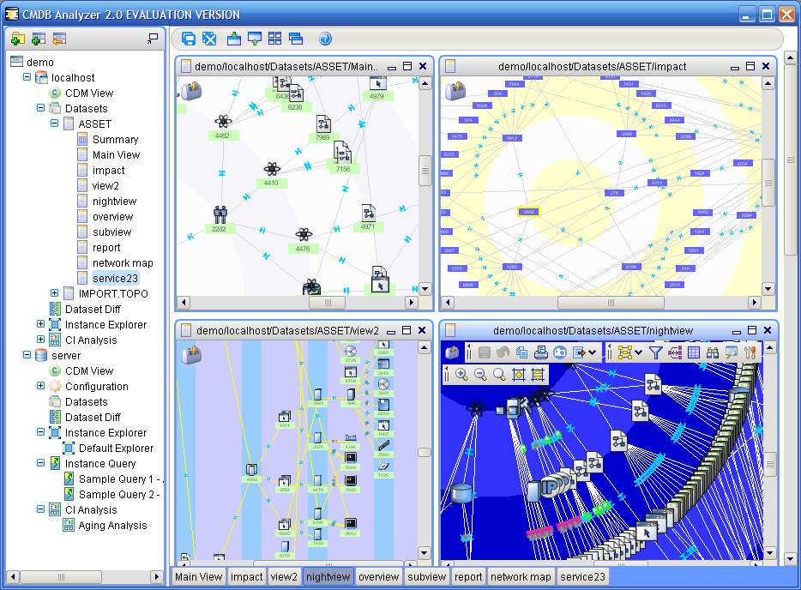Click the copy icon in nightview toolbar
This screenshot has width=801, height=590.
click(x=522, y=352)
